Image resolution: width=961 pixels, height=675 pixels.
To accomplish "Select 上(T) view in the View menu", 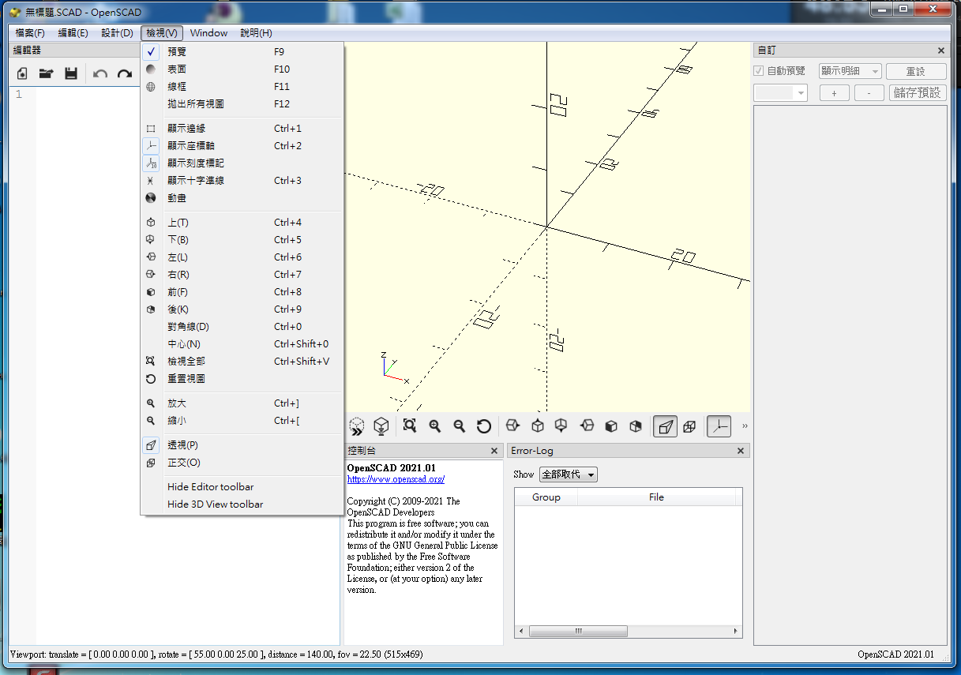I will click(242, 222).
